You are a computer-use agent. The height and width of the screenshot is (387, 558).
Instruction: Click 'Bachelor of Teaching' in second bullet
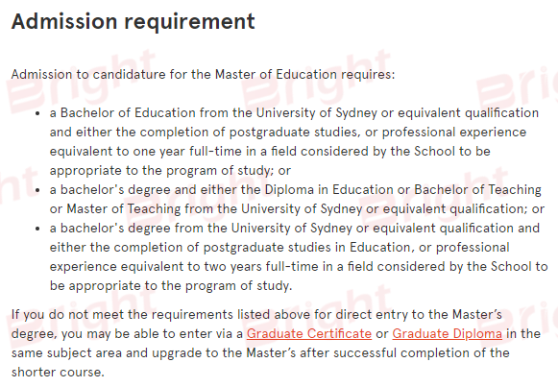coord(477,190)
